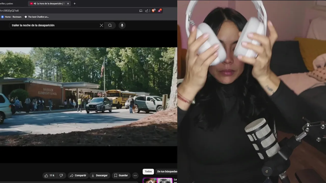Click the Compartir share button
This screenshot has height=183, width=326.
click(x=78, y=176)
